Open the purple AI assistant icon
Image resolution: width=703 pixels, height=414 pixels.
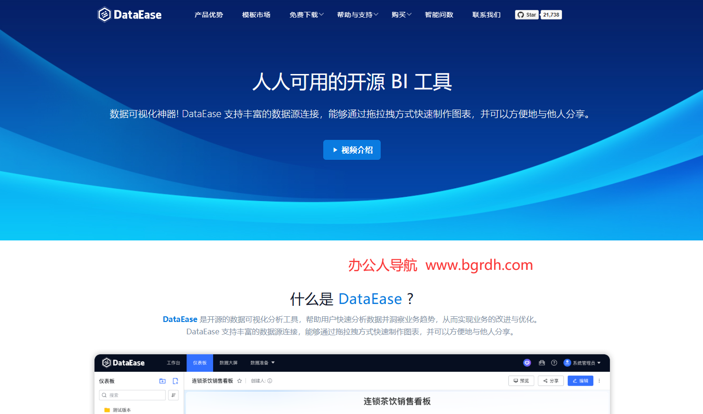coord(527,363)
